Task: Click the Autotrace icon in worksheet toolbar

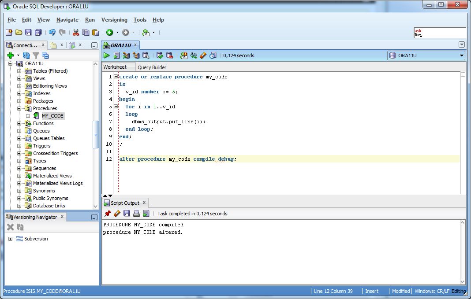Action: (x=126, y=55)
